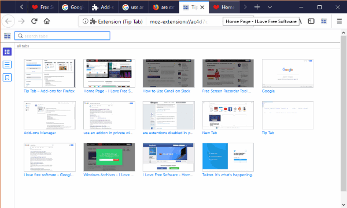Open 'use an addon in private wi..' thumbnail
Image resolution: width=347 pixels, height=208 pixels.
109,115
